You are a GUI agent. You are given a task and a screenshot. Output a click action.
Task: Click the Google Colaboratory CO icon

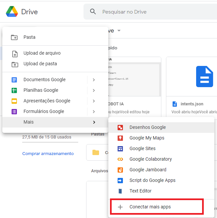click(x=120, y=159)
